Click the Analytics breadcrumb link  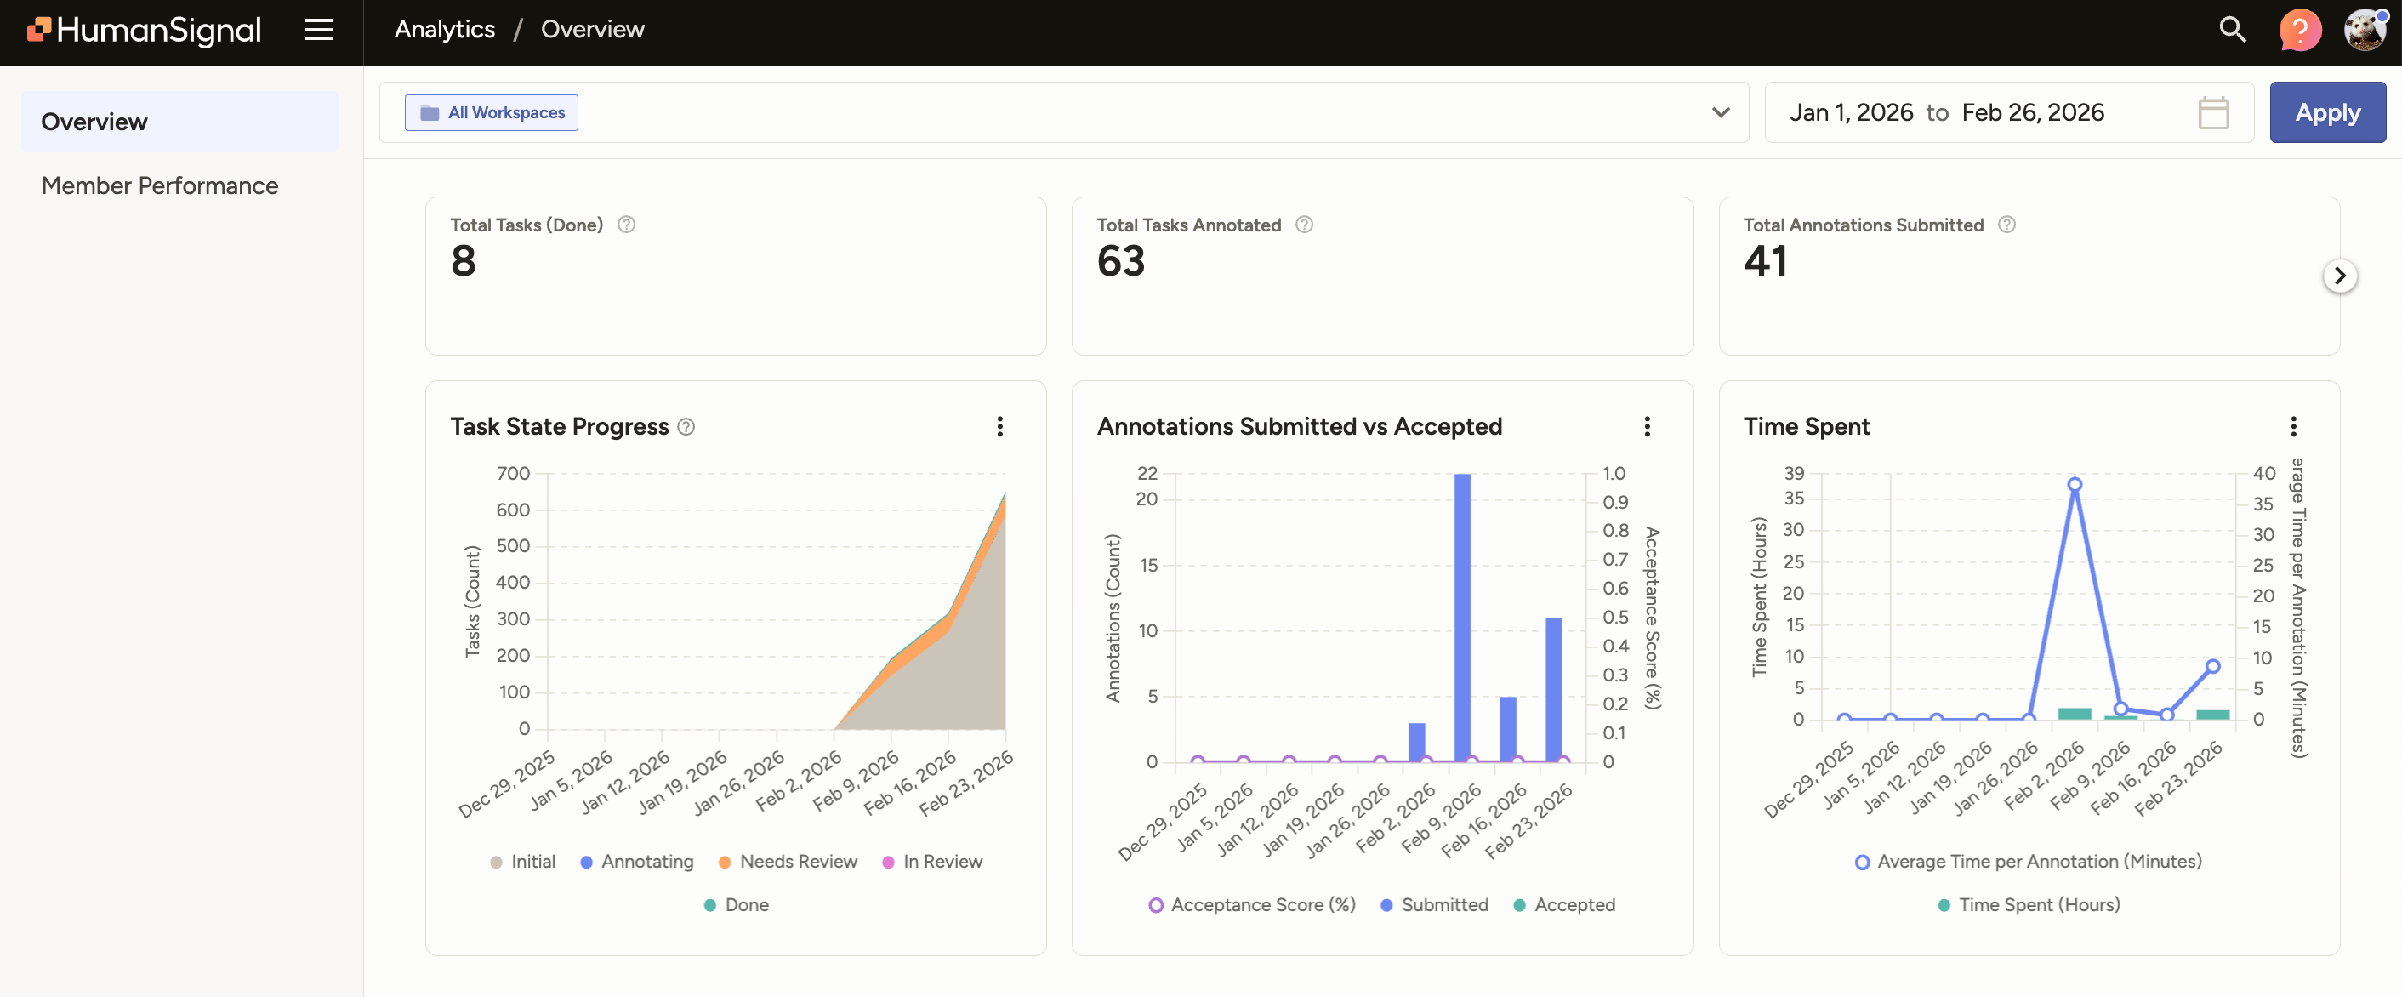click(444, 30)
